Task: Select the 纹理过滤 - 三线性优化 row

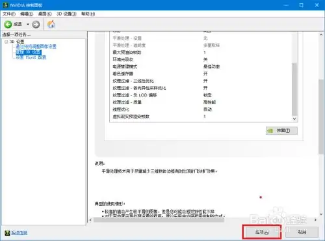Action: pos(201,81)
